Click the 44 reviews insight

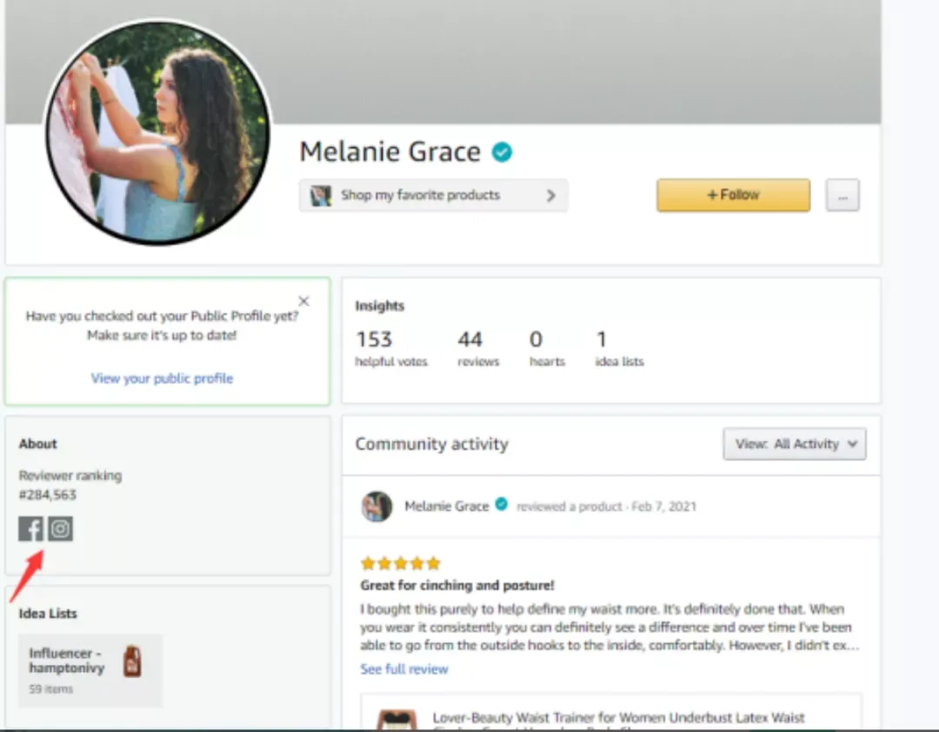click(478, 349)
